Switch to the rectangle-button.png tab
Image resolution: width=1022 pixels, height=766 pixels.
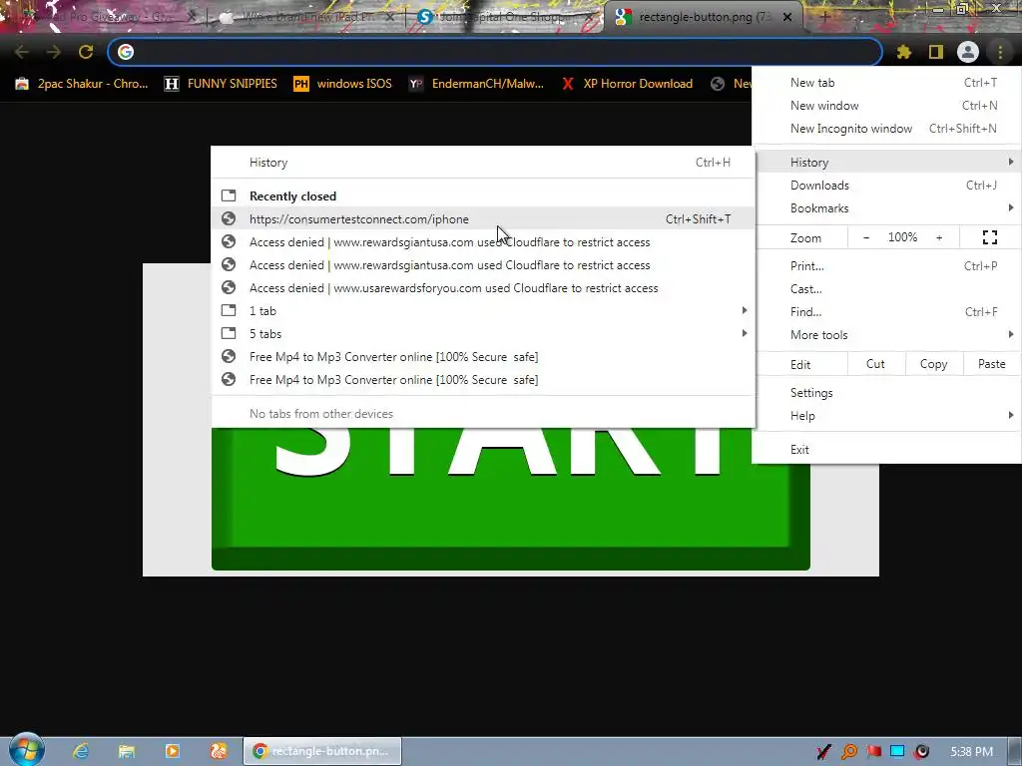pos(704,17)
